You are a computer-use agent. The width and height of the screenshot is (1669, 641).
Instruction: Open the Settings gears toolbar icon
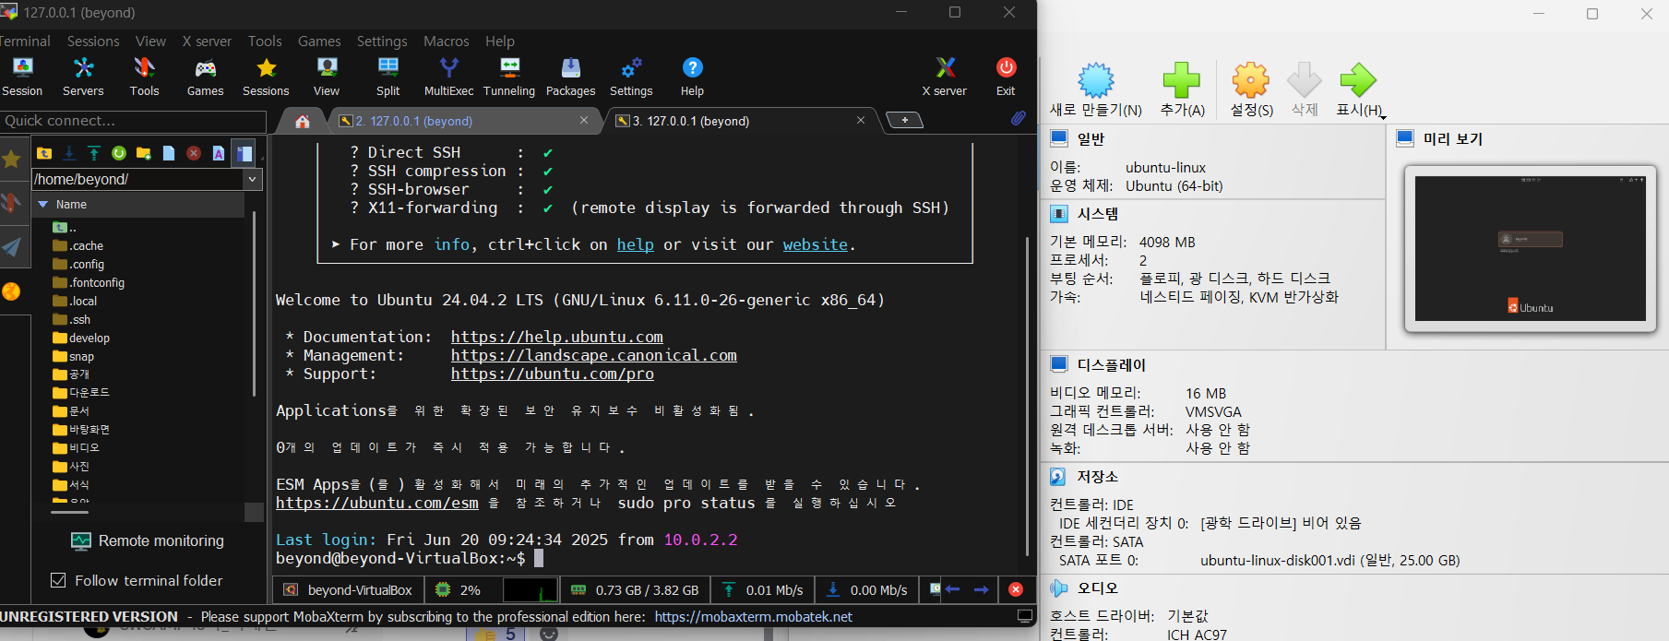pyautogui.click(x=631, y=77)
